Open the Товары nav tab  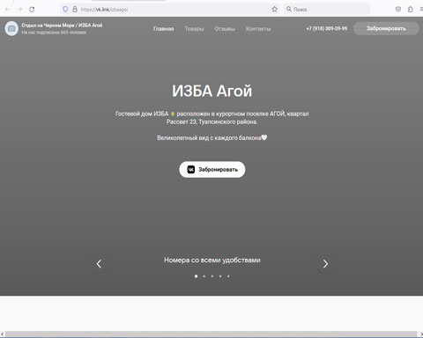(x=194, y=29)
